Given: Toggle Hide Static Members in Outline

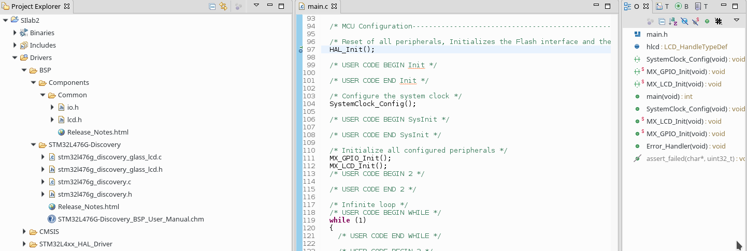Looking at the screenshot, I should click(696, 21).
